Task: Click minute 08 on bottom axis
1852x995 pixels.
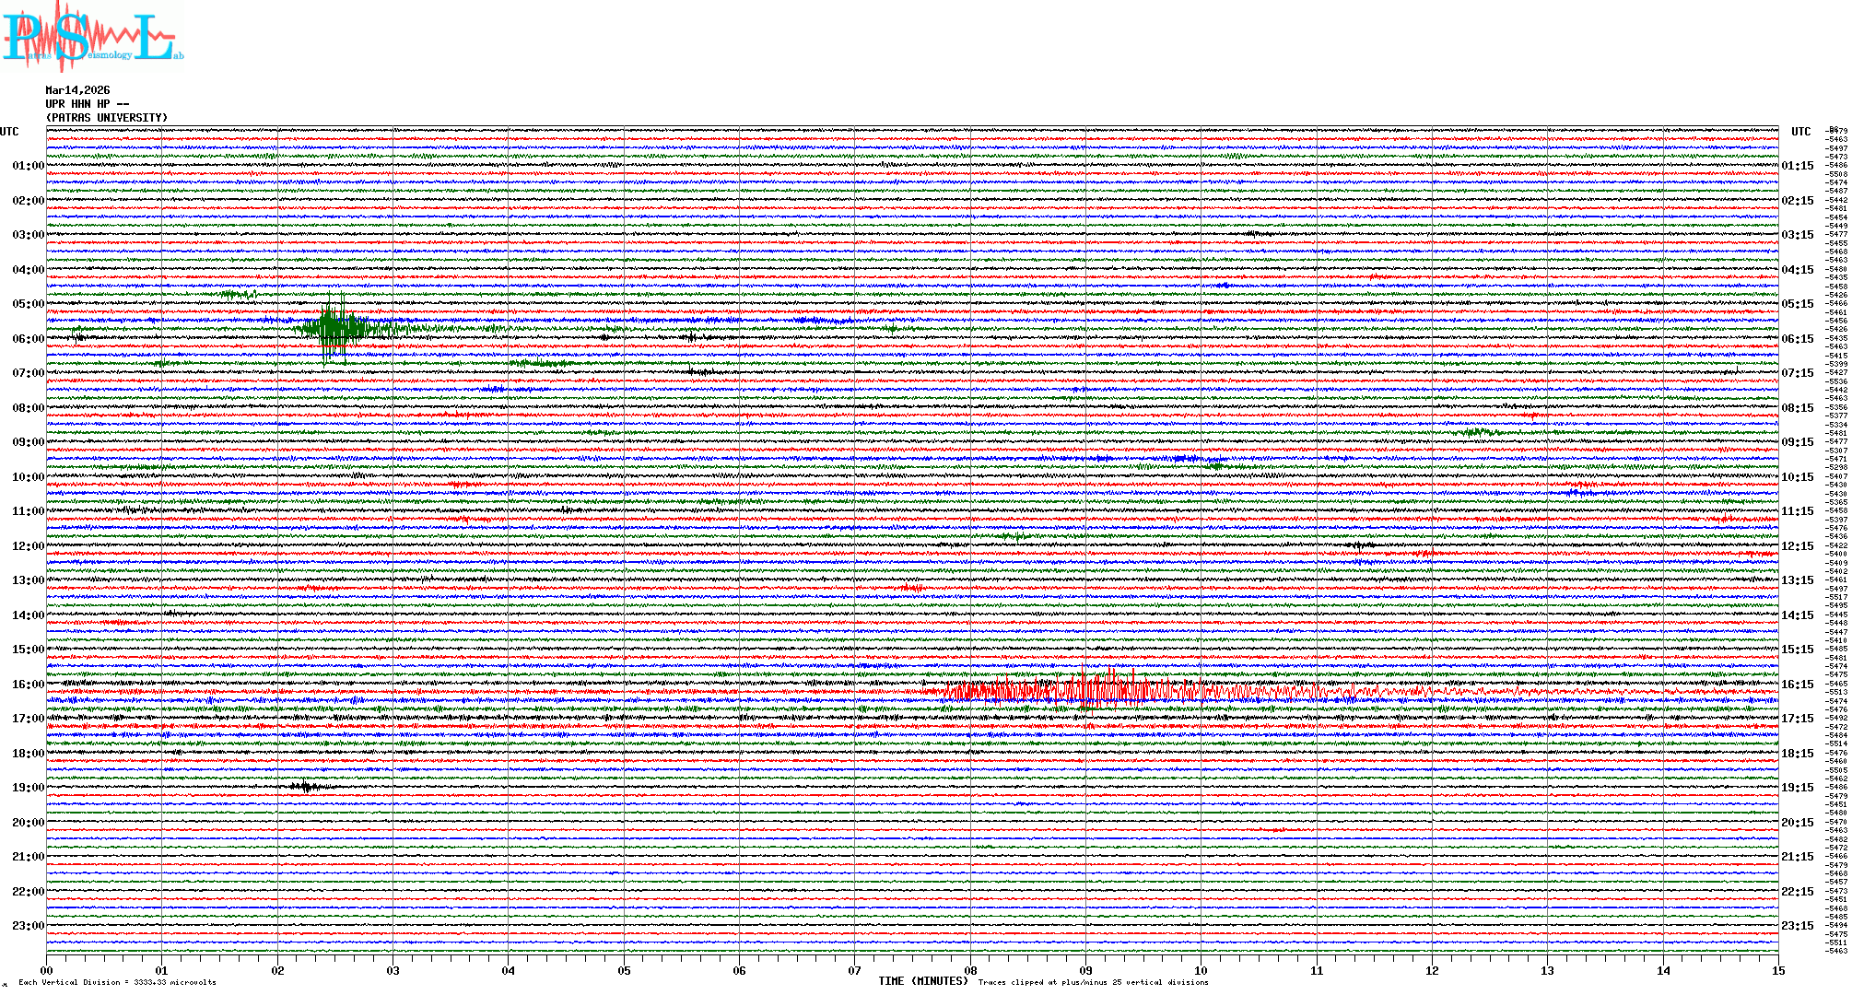Action: [970, 971]
